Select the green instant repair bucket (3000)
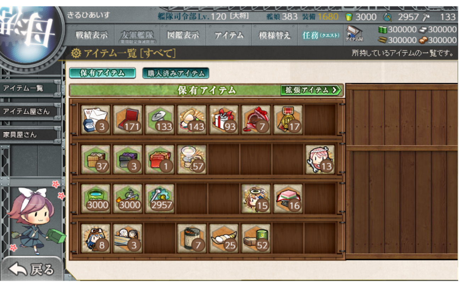The image size is (461, 282). tap(95, 198)
